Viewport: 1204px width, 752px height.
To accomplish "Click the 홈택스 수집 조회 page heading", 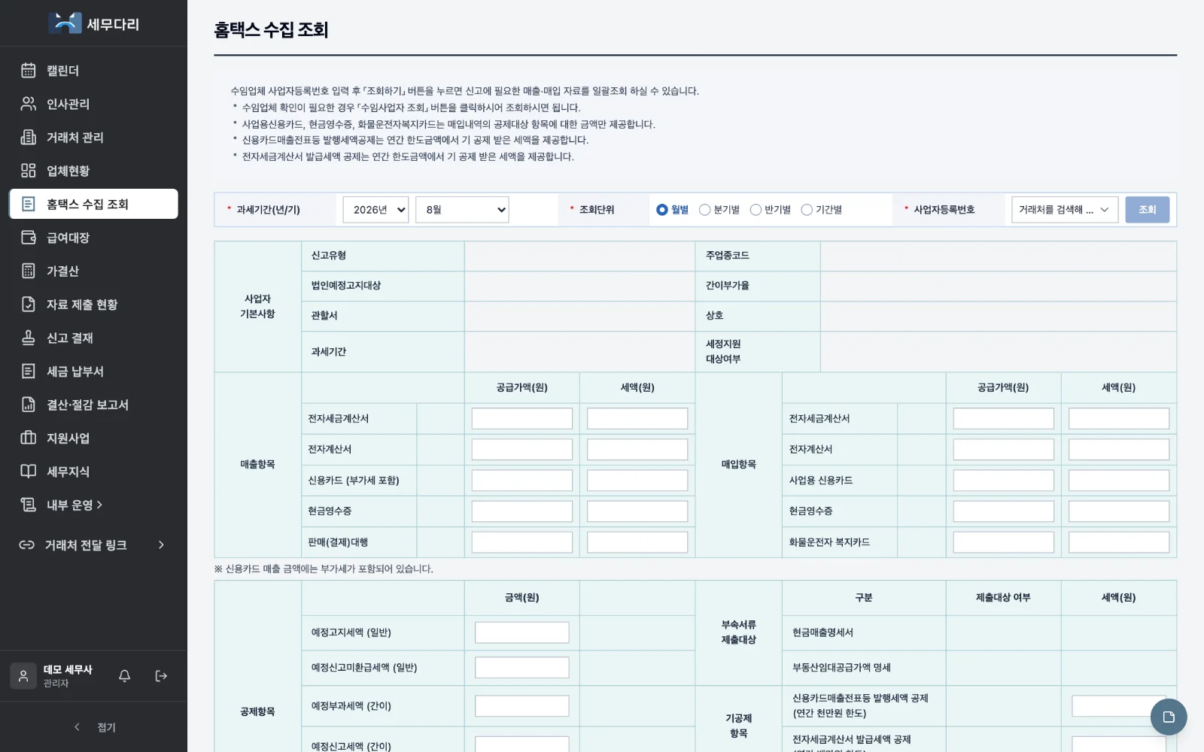I will [271, 30].
